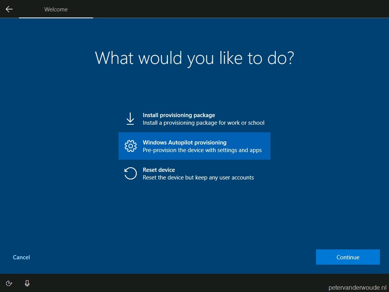The height and width of the screenshot is (292, 389).
Task: Pick the Reset device option
Action: (x=194, y=173)
